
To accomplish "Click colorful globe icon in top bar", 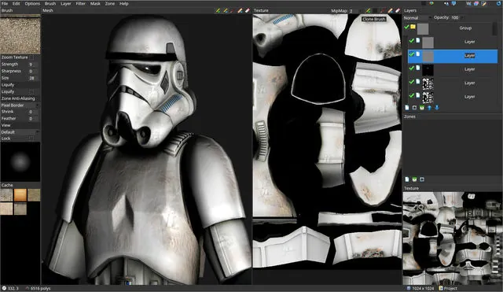I will 431,3.
